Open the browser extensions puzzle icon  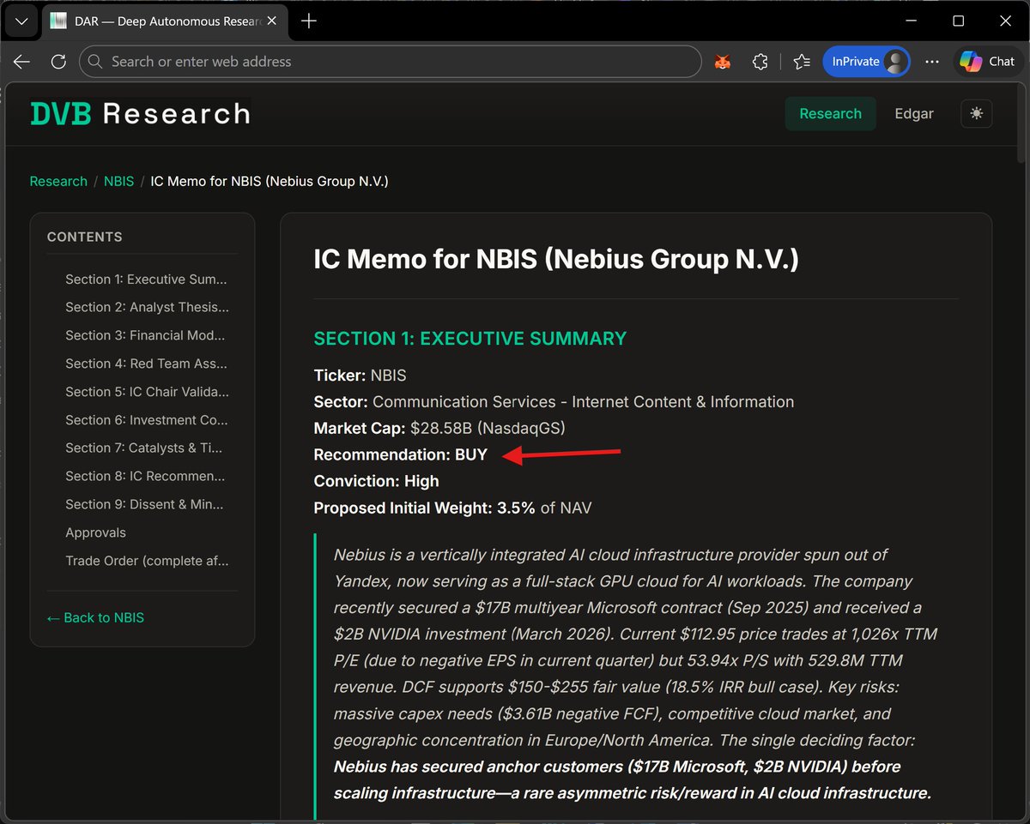tap(760, 62)
